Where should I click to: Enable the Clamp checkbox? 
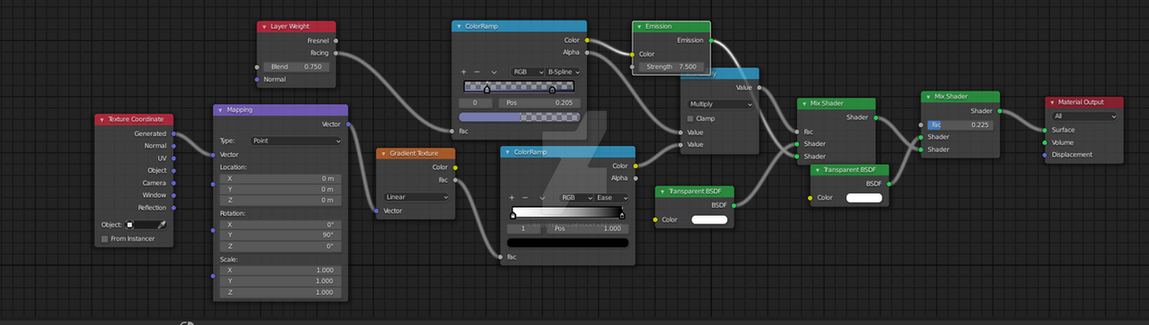click(x=690, y=118)
